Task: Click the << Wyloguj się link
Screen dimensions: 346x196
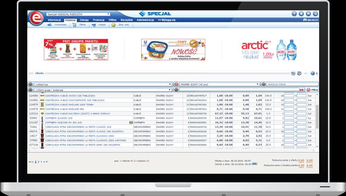Action: 167,20
